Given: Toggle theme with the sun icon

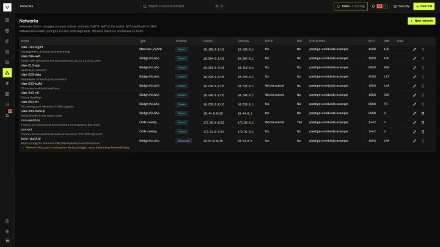Looking at the screenshot, I should [x=7, y=231].
